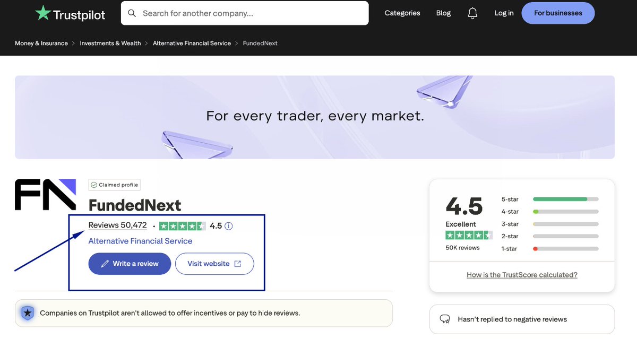The height and width of the screenshot is (339, 637).
Task: Click the Trustpilot logo
Action: 70,13
